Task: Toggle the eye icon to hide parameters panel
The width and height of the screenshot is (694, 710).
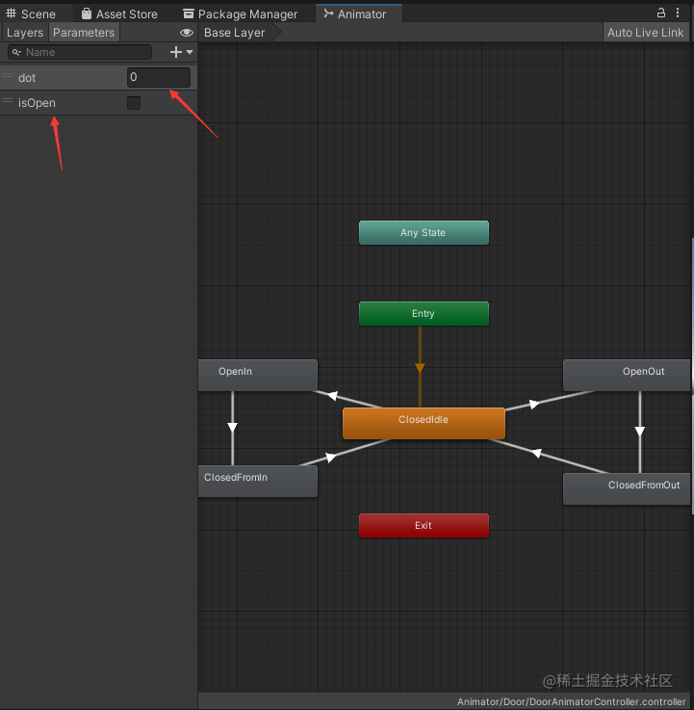Action: (187, 33)
